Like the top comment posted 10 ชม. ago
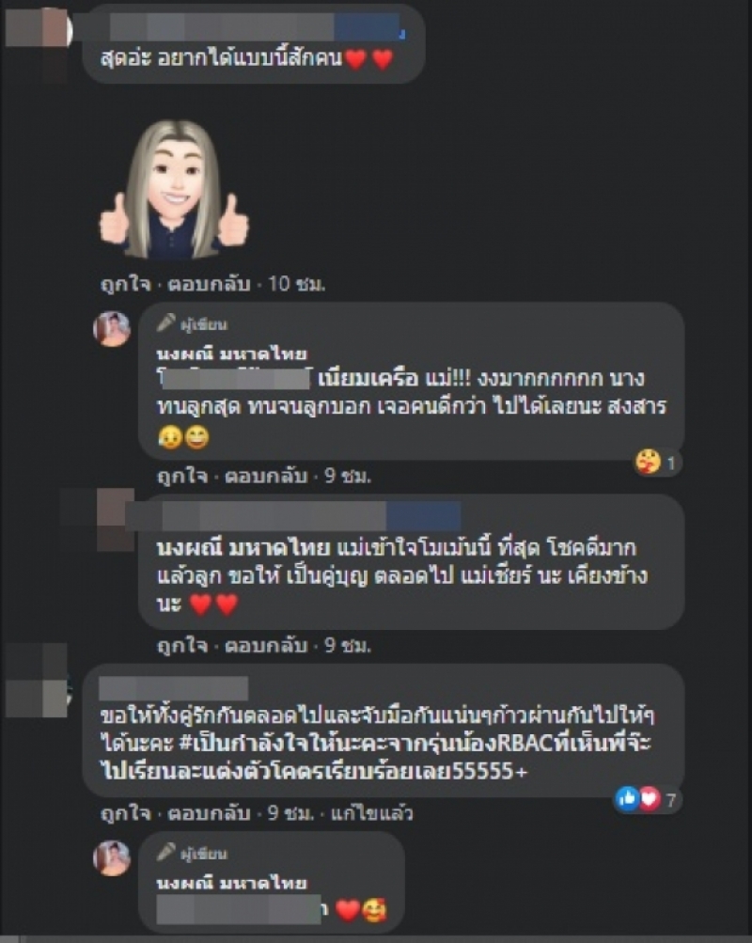 (x=126, y=283)
